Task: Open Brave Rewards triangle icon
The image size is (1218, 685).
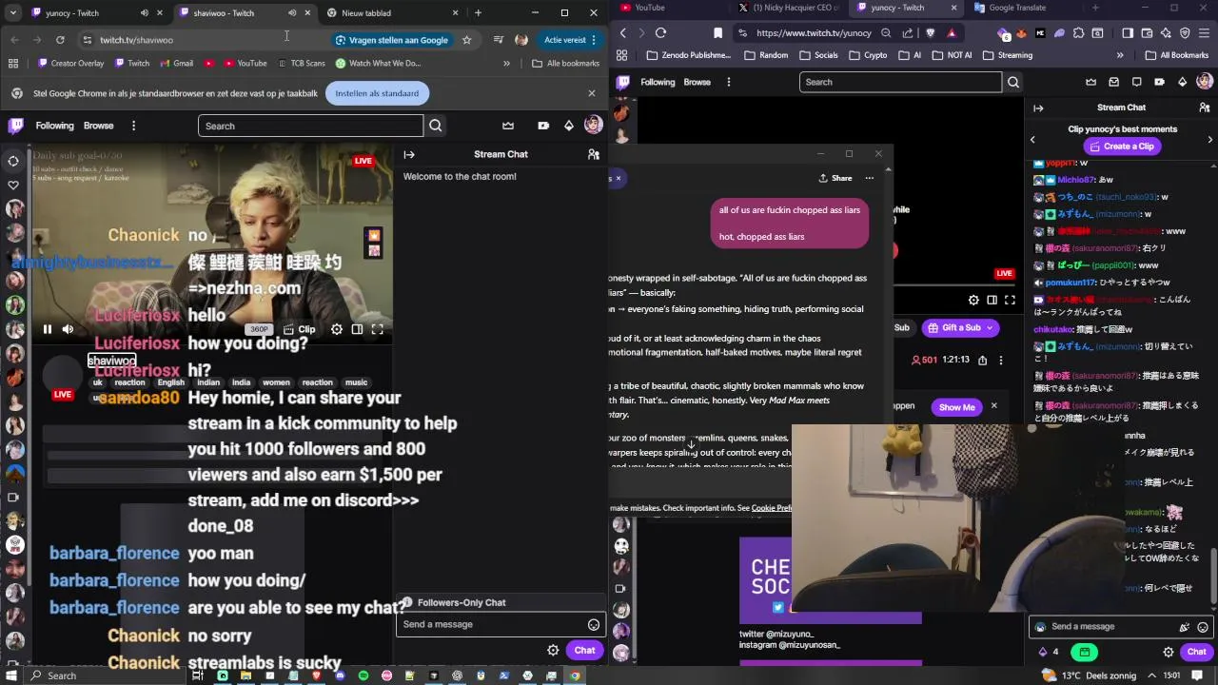Action: 951,32
